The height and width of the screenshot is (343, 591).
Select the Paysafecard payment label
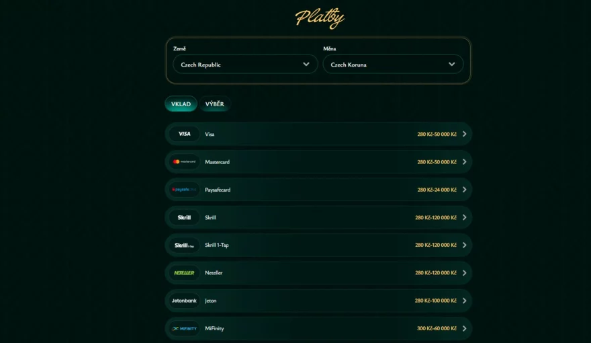click(218, 190)
